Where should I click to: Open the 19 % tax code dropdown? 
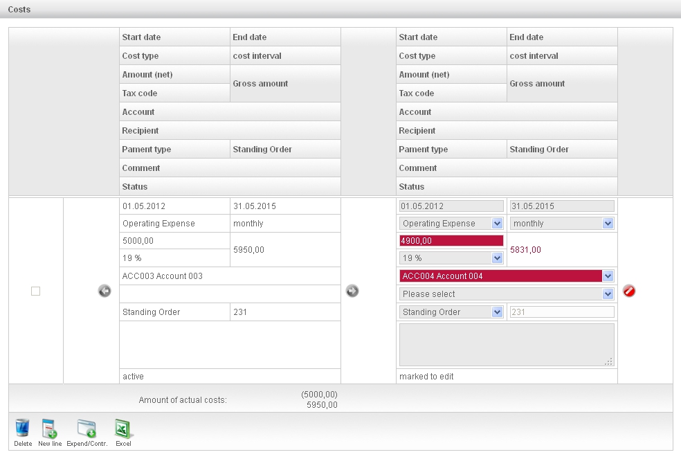click(451, 258)
